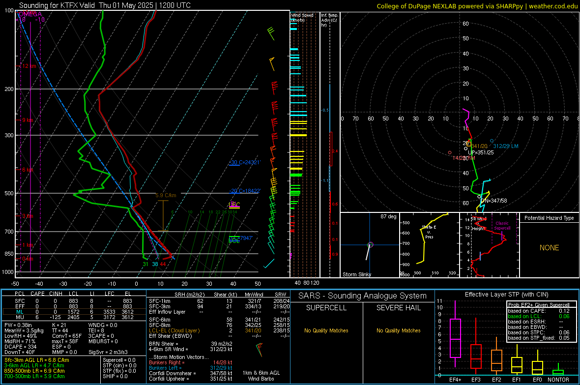Click hodograph label 'DN=347/58'

click(x=494, y=201)
